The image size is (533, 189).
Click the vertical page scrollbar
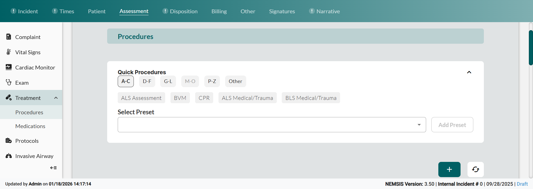click(531, 48)
